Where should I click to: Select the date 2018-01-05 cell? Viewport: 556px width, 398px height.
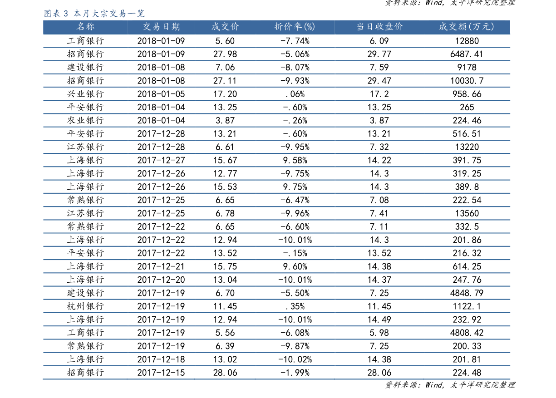click(x=161, y=94)
